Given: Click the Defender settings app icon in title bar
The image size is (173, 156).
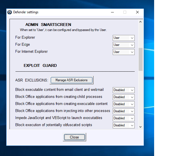Looking at the screenshot, I should click(x=10, y=12).
